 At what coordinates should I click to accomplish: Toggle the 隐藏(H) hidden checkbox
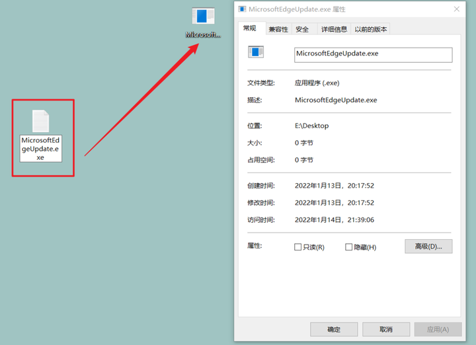tap(349, 247)
